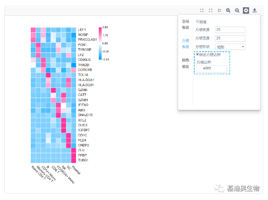Enable the 数值 checkbox
This screenshot has height=200, width=268.
[198, 21]
